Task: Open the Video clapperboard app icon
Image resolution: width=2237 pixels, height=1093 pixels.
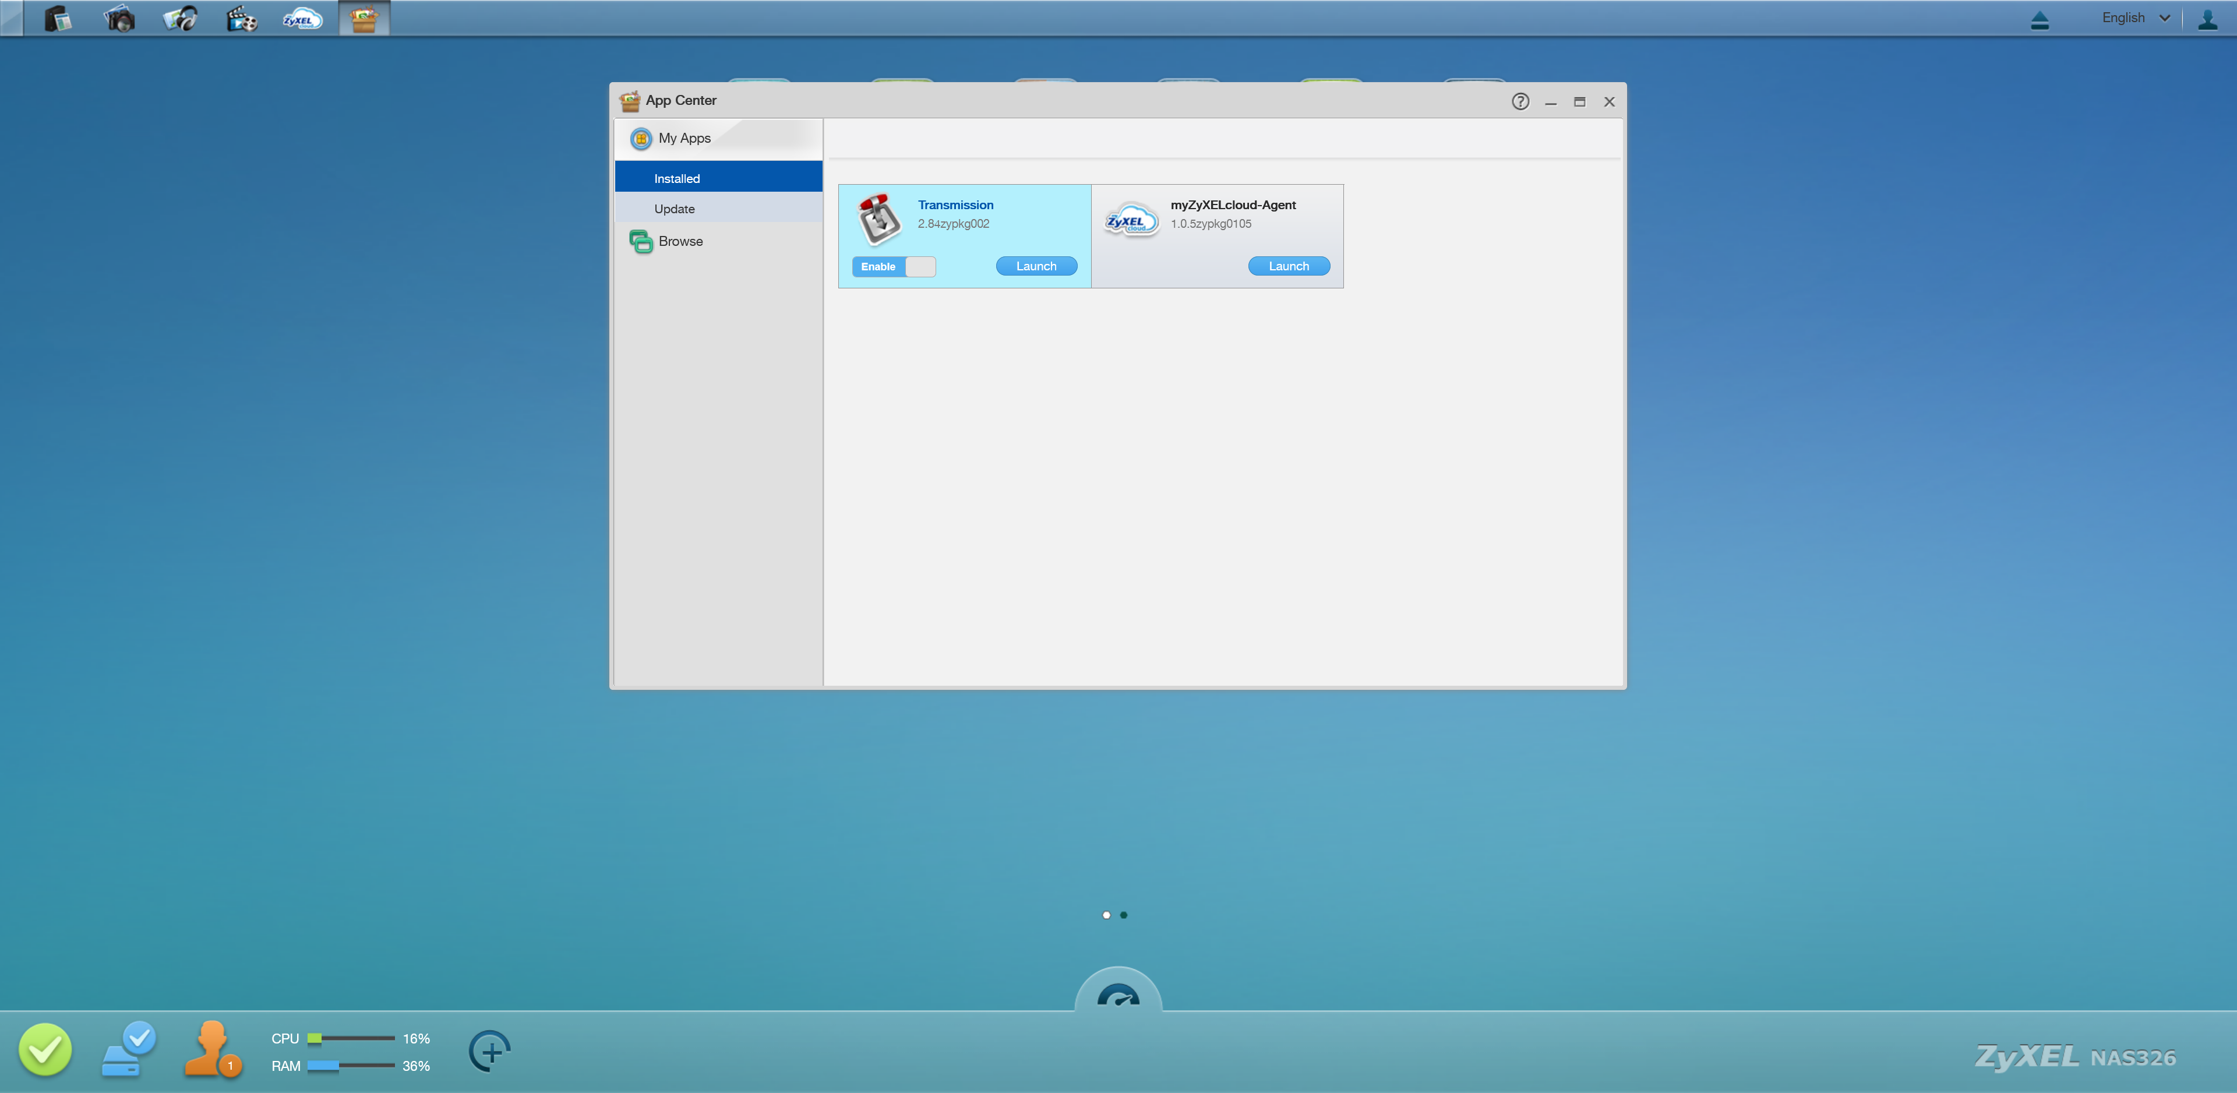Action: coord(241,18)
